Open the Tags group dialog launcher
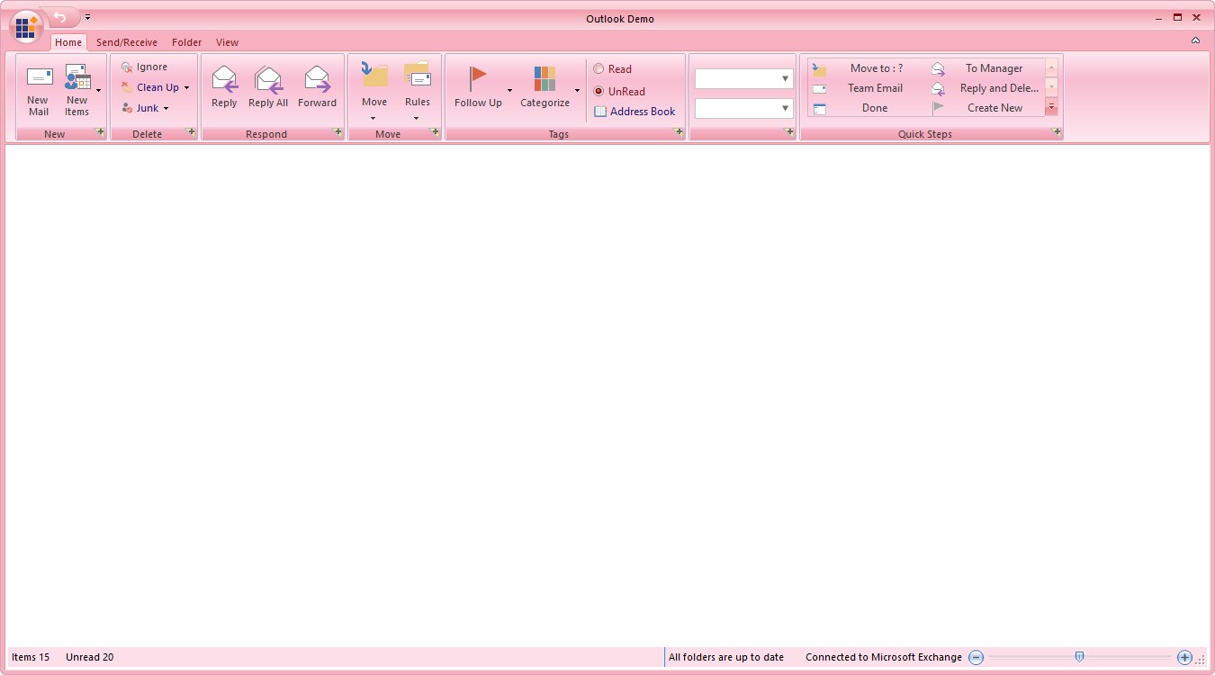The image size is (1215, 675). coord(679,132)
